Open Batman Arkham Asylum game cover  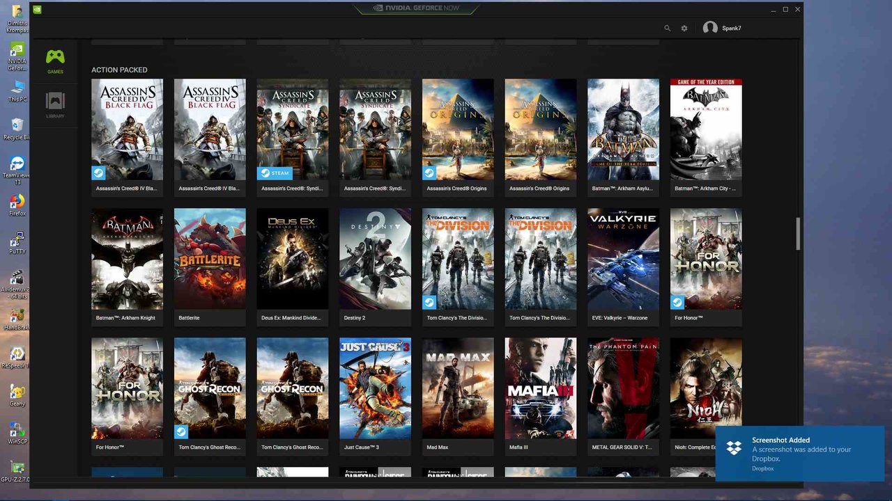point(623,129)
